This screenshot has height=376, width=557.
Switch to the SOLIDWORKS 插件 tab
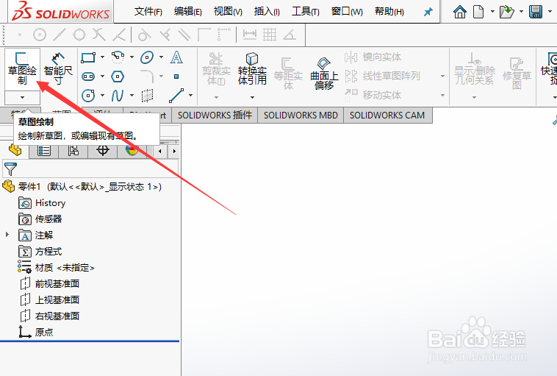click(215, 116)
